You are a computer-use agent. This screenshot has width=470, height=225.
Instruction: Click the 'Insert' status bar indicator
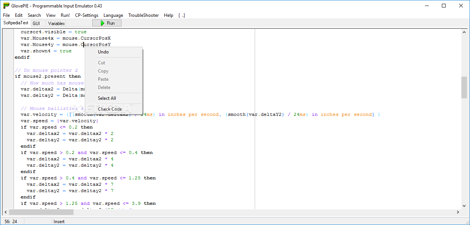click(x=59, y=222)
